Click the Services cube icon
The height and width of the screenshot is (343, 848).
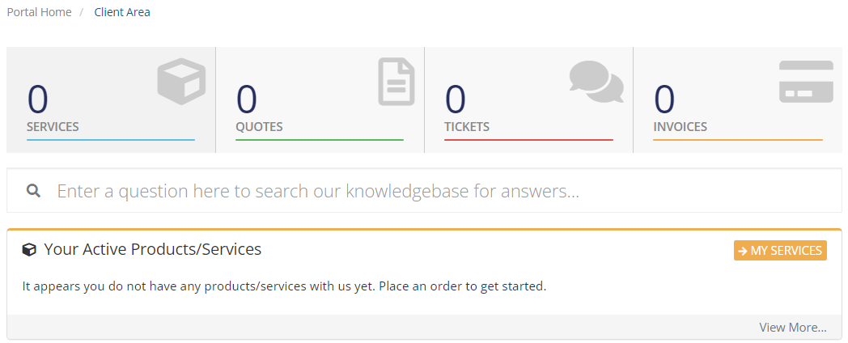[182, 81]
